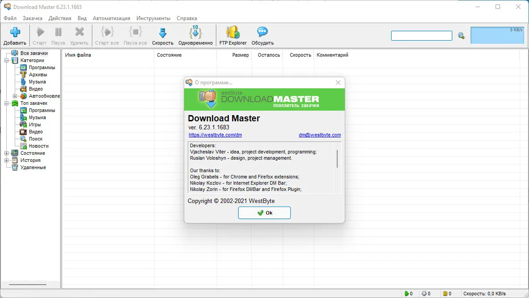Select Архивы category in the tree
Image resolution: width=529 pixels, height=298 pixels.
[38, 74]
